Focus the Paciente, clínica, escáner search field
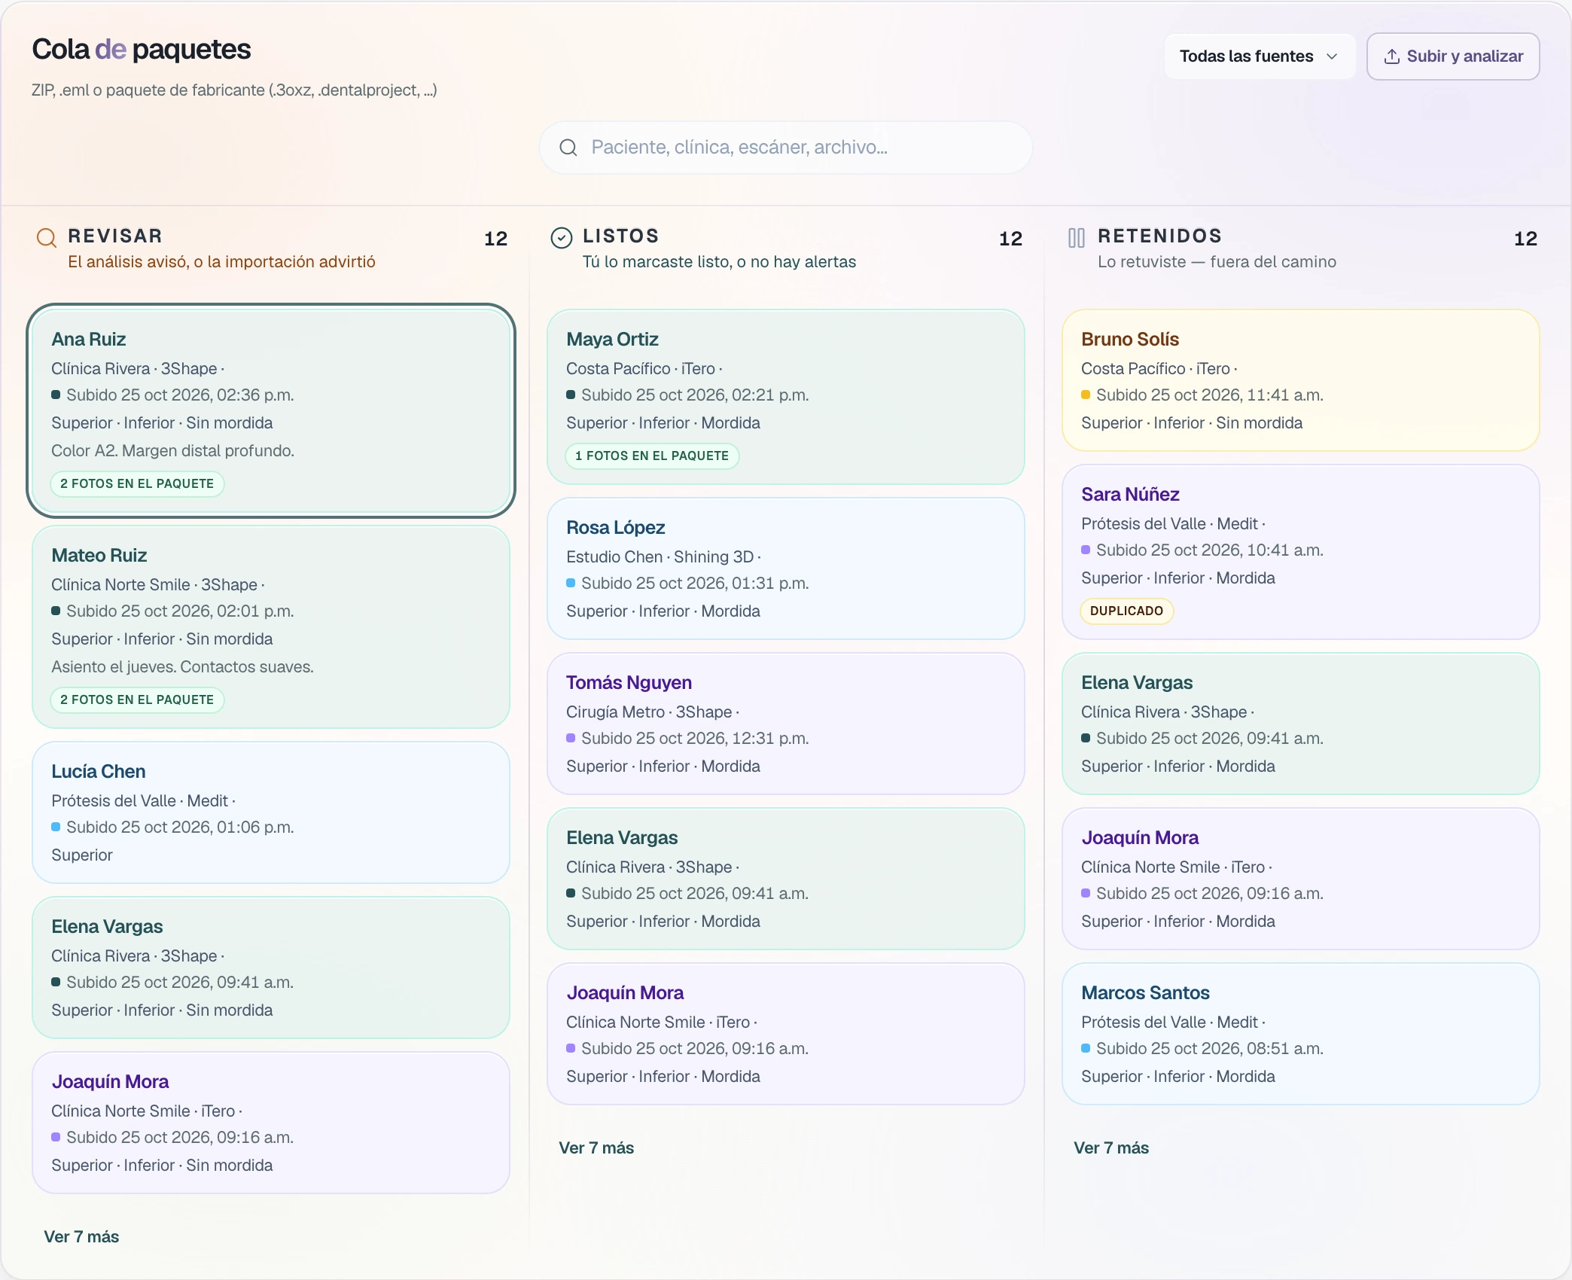1572x1280 pixels. click(x=785, y=148)
